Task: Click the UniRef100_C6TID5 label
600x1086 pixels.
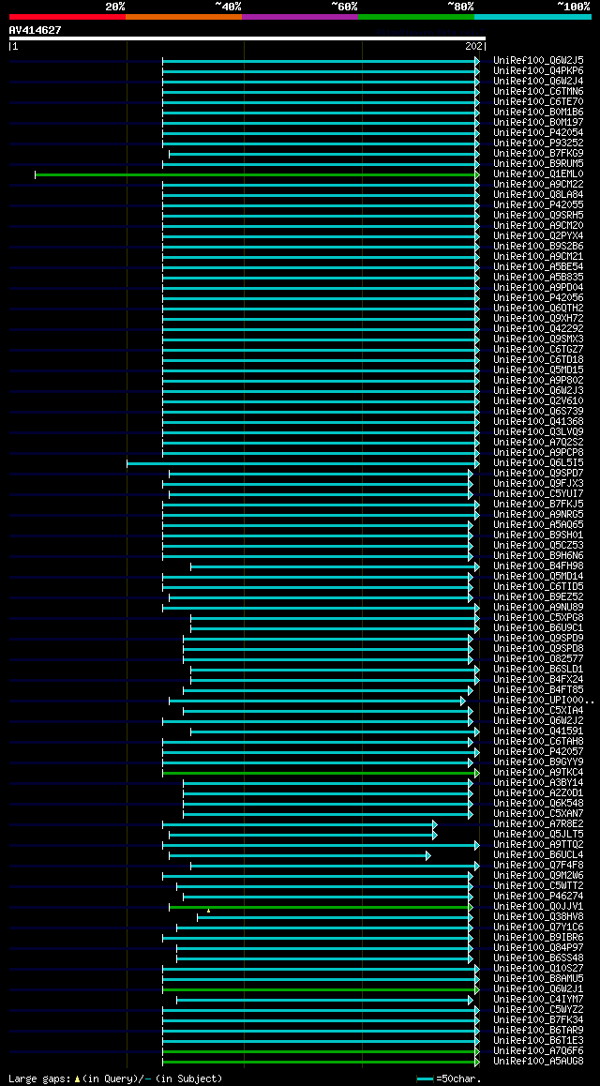Action: pyautogui.click(x=538, y=587)
